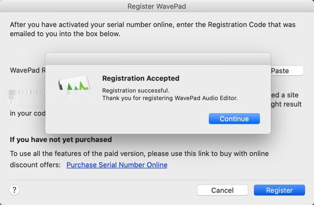314x205 pixels.
Task: Click the 'Thank you for registering' message line
Action: 170,98
